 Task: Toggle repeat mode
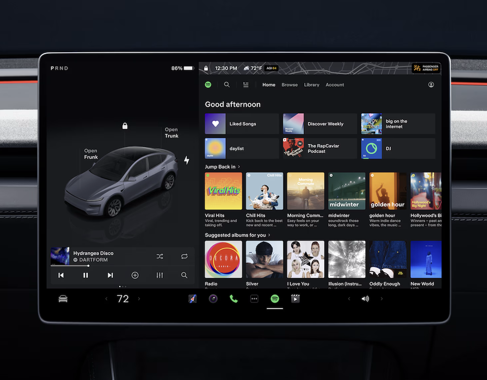pos(184,256)
